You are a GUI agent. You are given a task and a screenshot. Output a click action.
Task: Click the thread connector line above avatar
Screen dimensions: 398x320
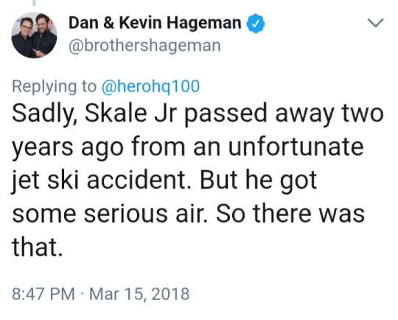(x=34, y=2)
